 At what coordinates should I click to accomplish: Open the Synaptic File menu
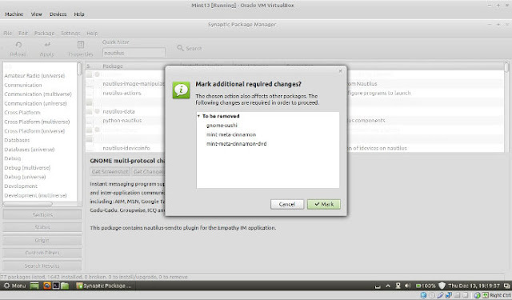(x=7, y=34)
